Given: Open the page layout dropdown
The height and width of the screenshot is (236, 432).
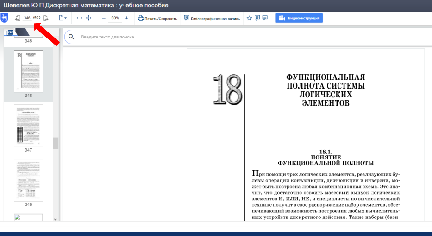Looking at the screenshot, I should click(x=63, y=18).
